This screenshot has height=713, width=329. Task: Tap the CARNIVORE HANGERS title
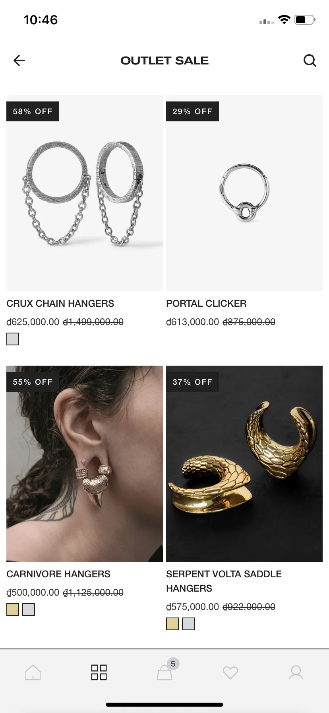[58, 574]
